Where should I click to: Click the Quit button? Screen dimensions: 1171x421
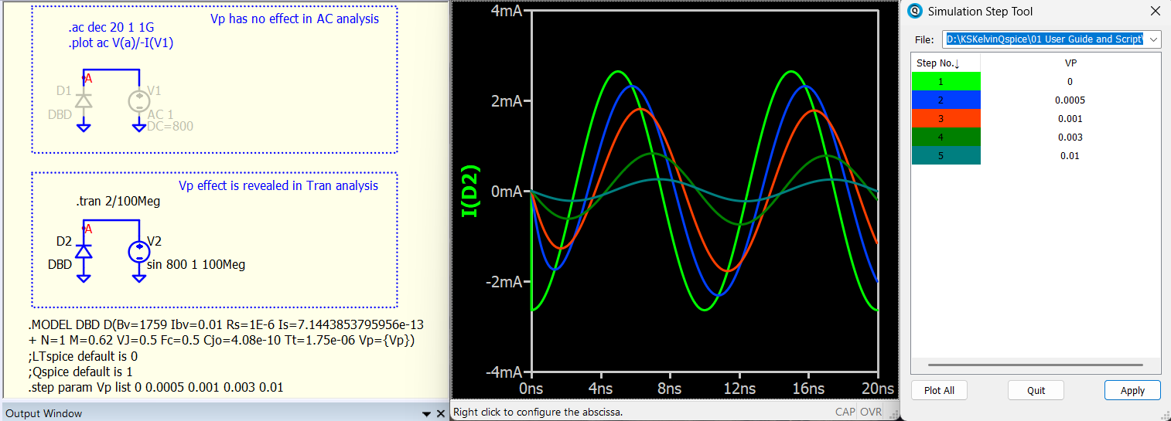pos(1036,390)
